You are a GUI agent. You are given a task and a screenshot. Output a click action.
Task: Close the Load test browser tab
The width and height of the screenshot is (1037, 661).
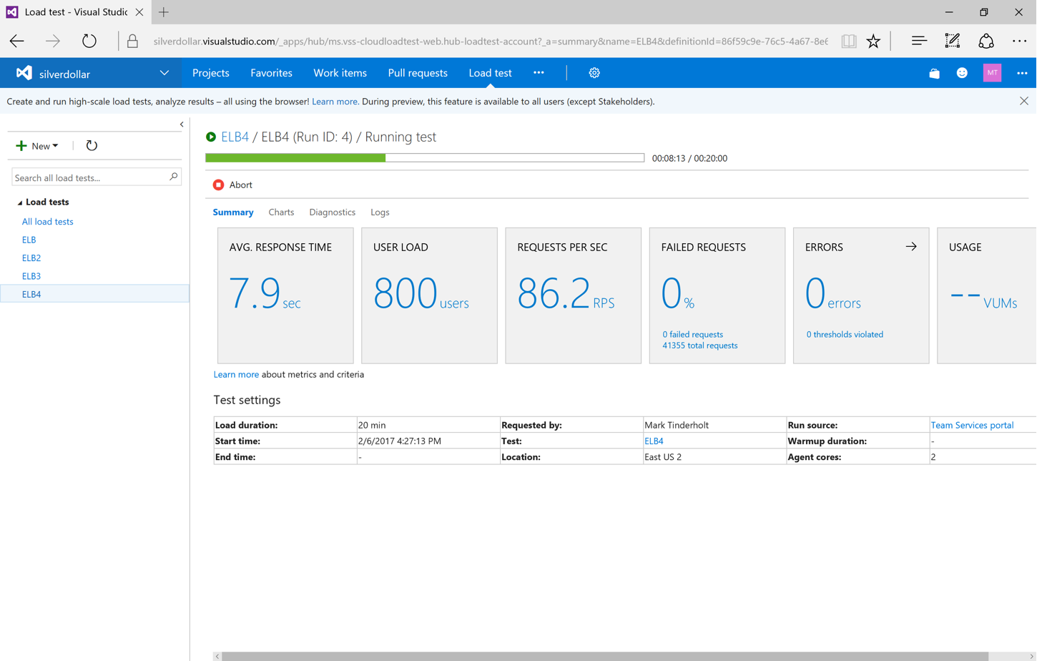coord(139,12)
